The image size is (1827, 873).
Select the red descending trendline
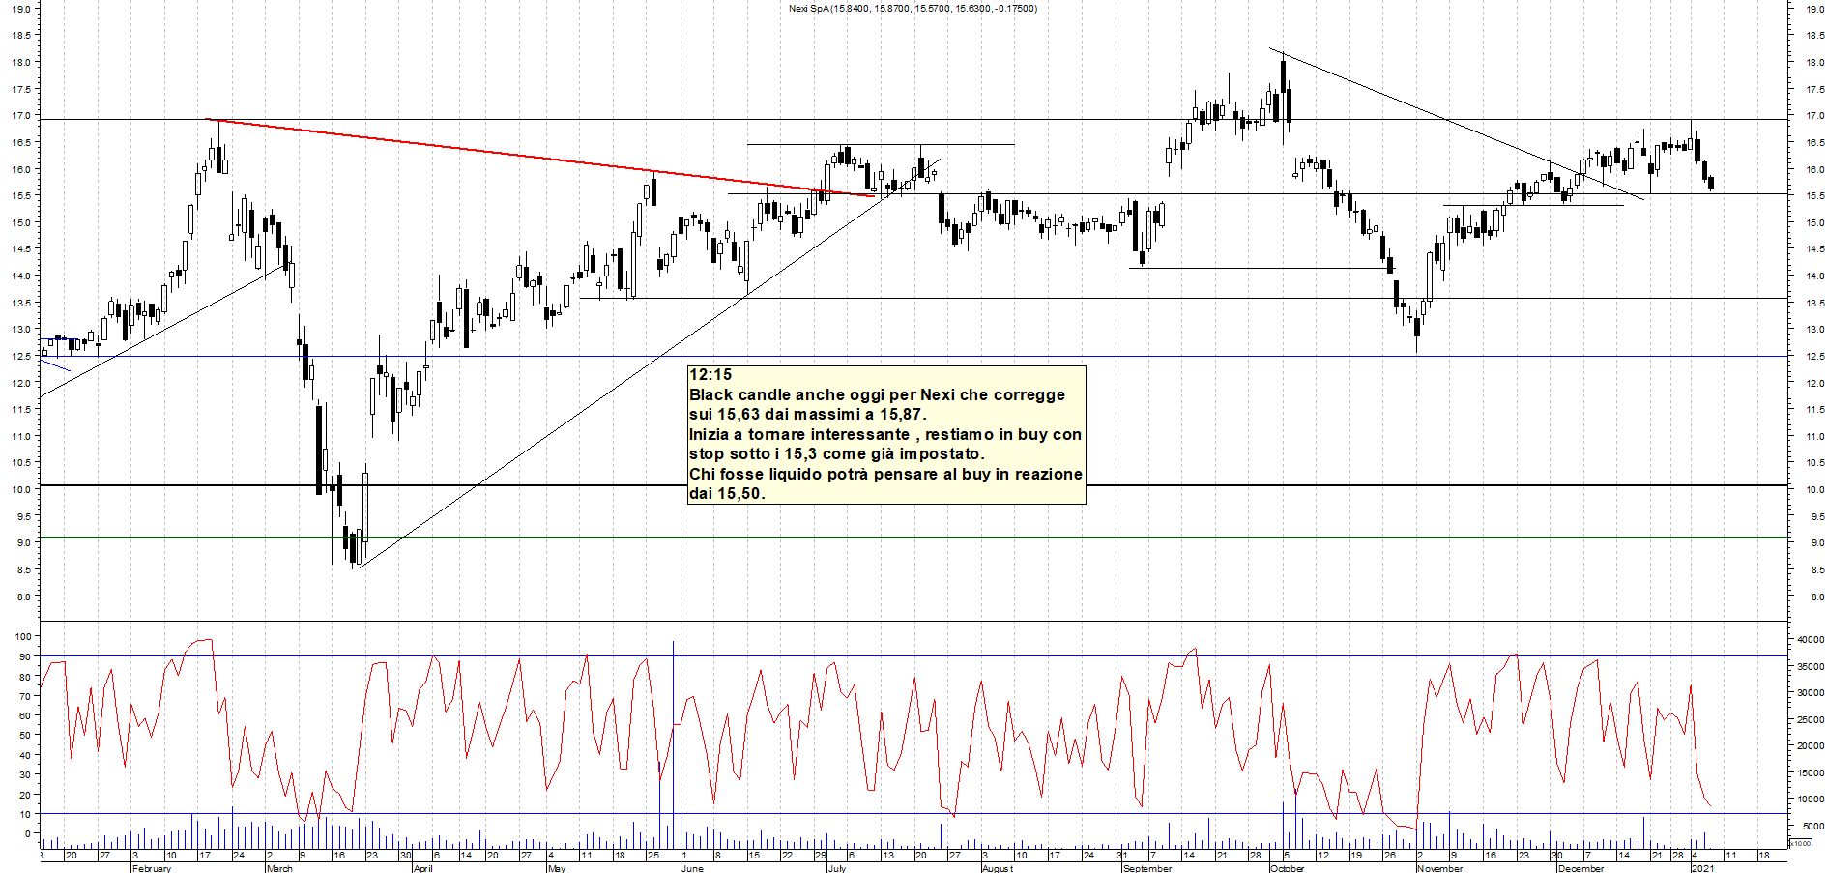(541, 158)
